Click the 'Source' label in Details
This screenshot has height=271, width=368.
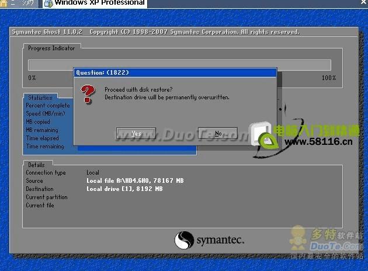[x=34, y=180]
